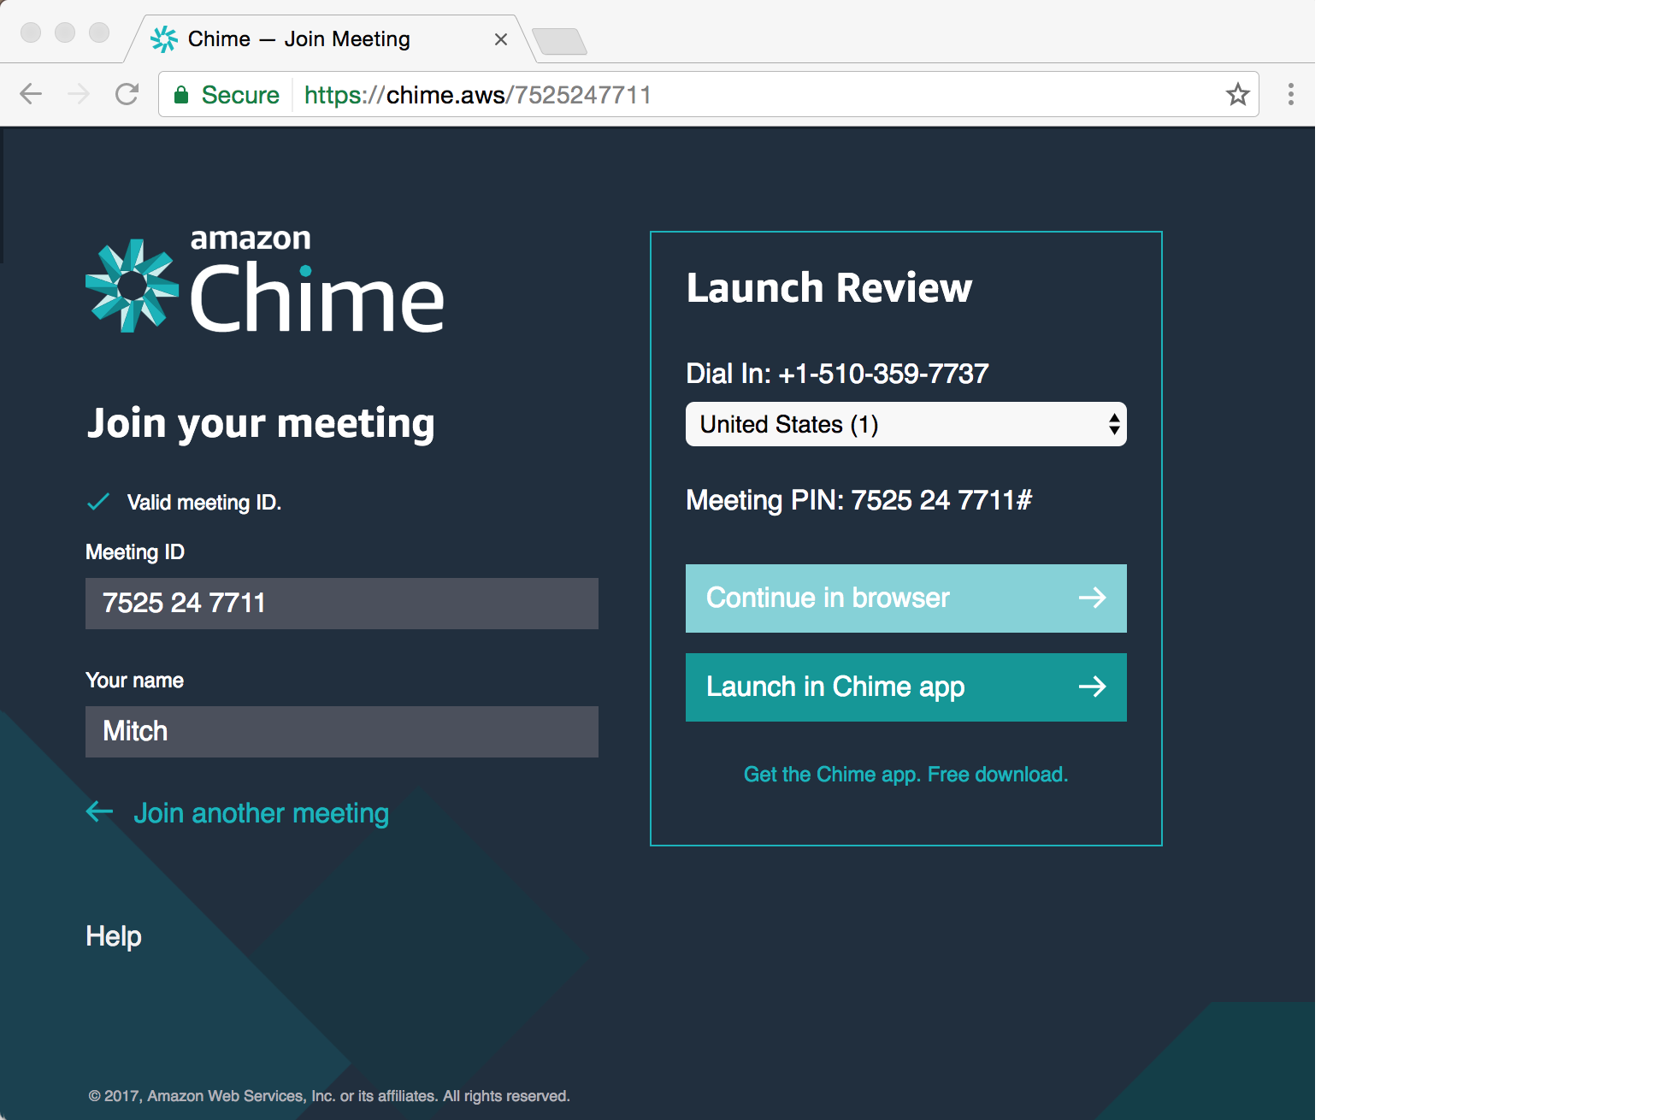
Task: Click the arrow inside Launch in Chime app
Action: coord(1094,687)
